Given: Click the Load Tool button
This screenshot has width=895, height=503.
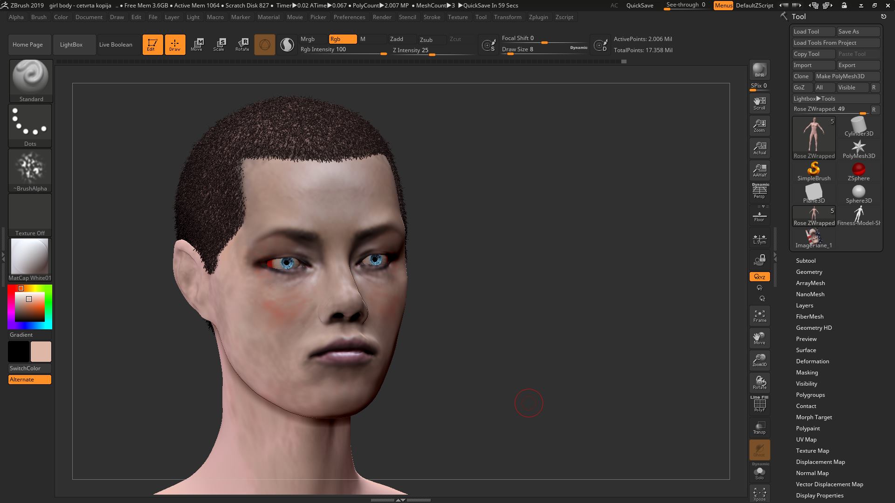Looking at the screenshot, I should (813, 32).
